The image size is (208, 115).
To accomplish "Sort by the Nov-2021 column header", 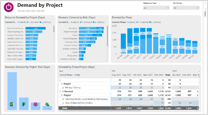I will [x=148, y=75].
